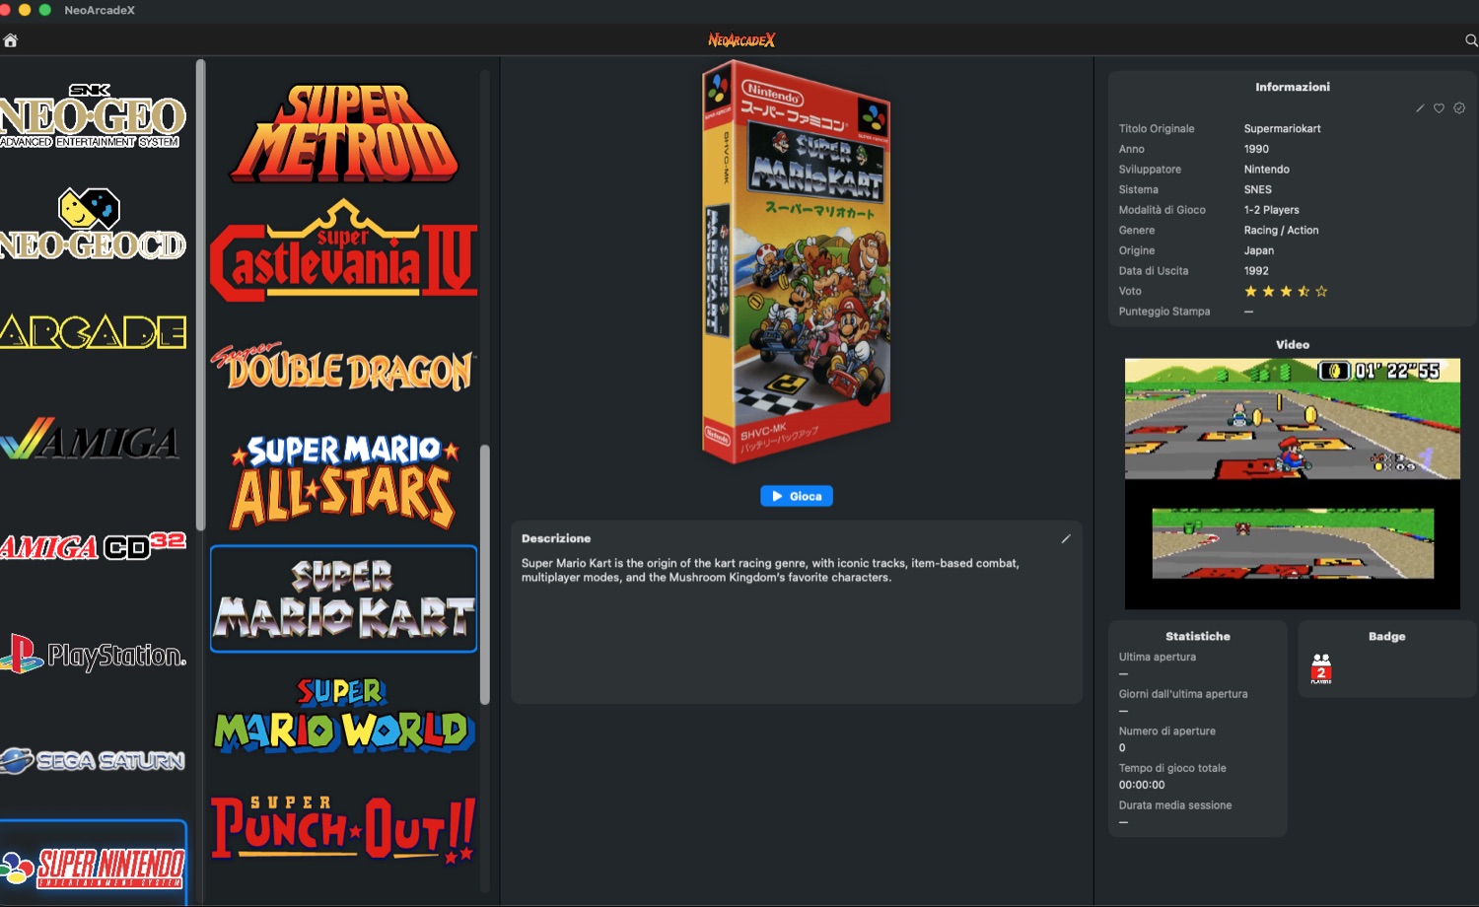Screen dimensions: 1479x907
Task: Click the Statistiche panel heading
Action: click(1197, 636)
